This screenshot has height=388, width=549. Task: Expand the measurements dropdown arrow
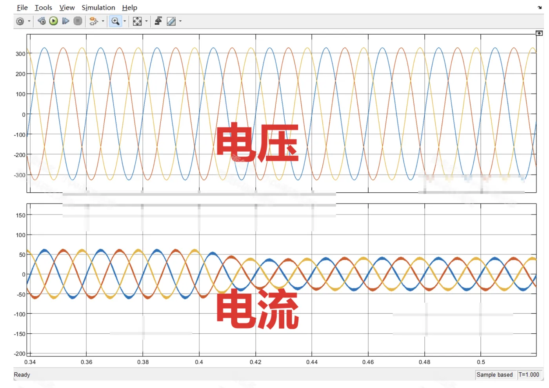(180, 21)
